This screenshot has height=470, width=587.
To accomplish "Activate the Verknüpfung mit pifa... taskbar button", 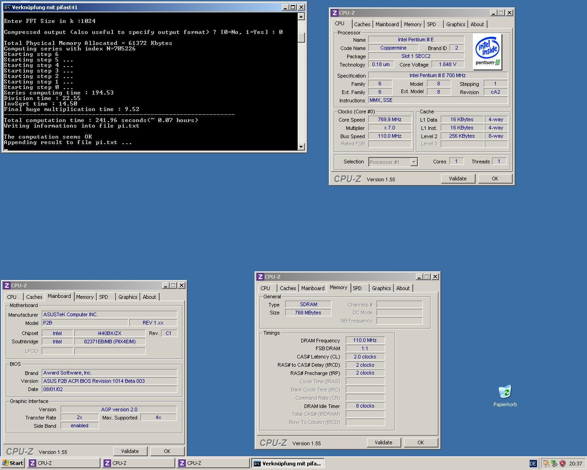I will tap(288, 463).
